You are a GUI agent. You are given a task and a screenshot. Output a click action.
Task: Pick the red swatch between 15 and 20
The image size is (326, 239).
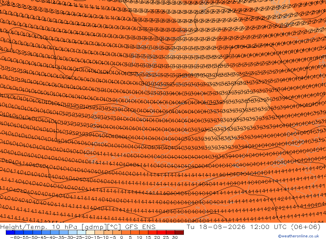[153, 232]
